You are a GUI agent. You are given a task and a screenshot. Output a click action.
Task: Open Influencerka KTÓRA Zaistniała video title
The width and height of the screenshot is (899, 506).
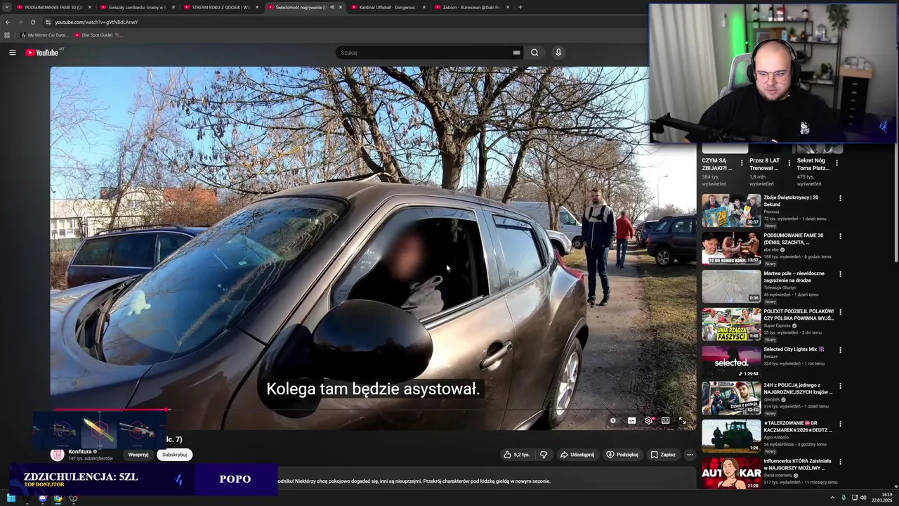[x=797, y=466]
